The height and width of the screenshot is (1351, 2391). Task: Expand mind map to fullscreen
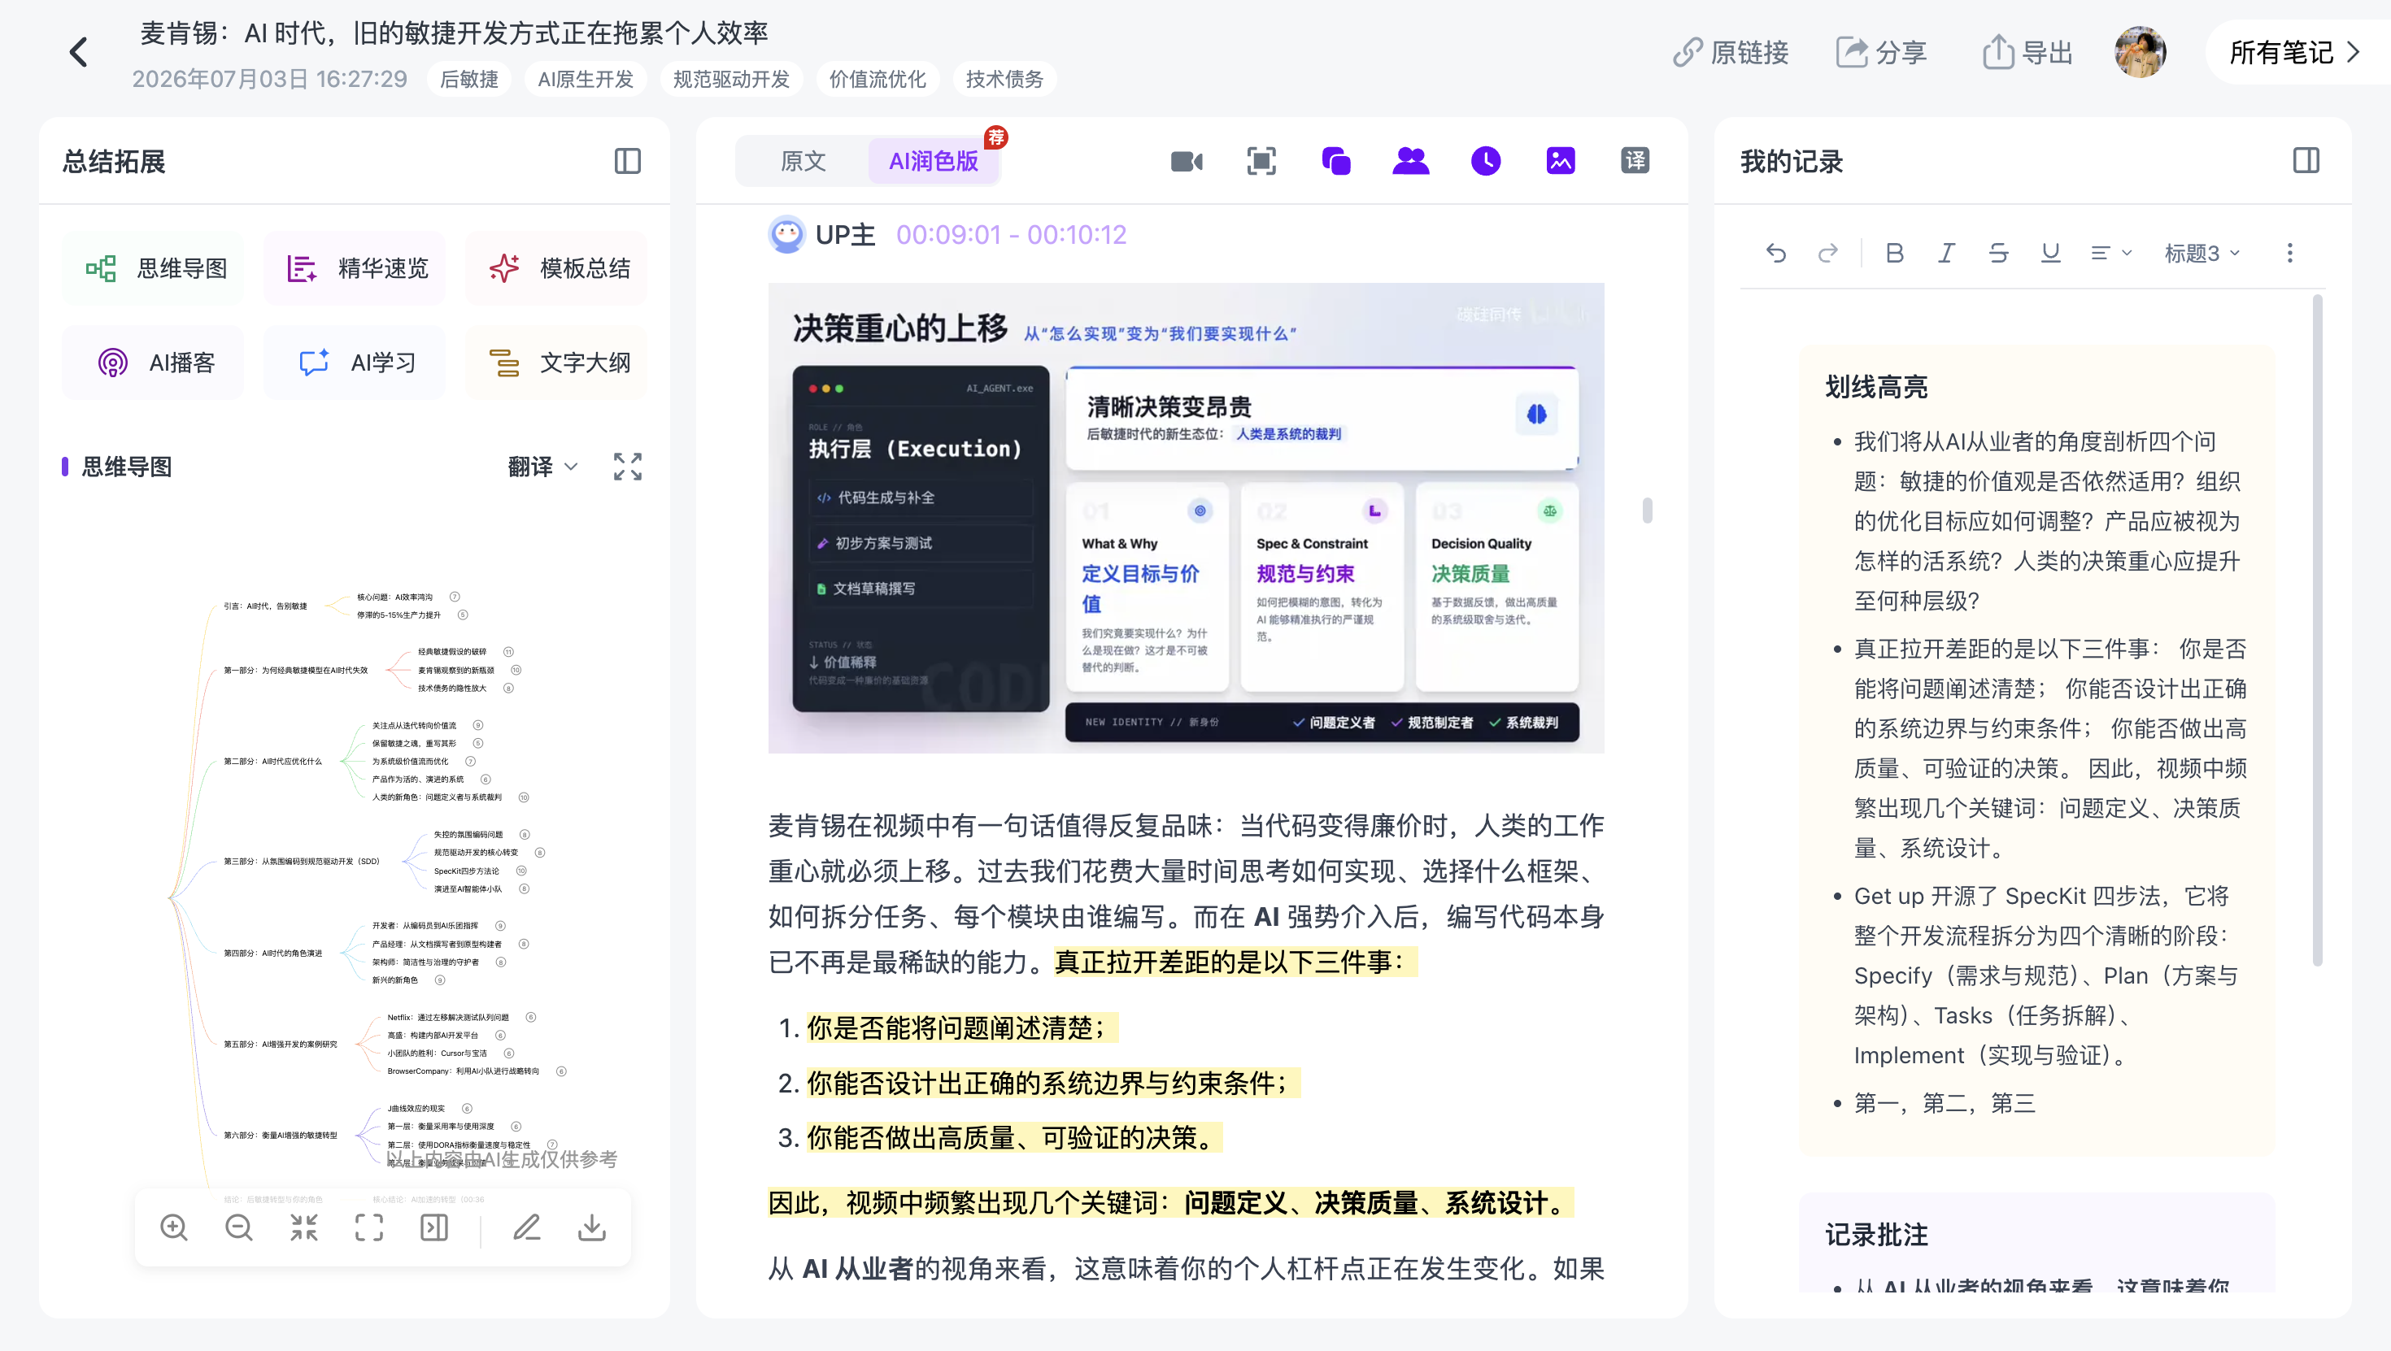[x=628, y=467]
